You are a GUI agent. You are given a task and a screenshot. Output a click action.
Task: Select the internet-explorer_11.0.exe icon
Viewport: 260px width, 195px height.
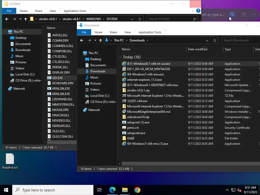pos(124,79)
